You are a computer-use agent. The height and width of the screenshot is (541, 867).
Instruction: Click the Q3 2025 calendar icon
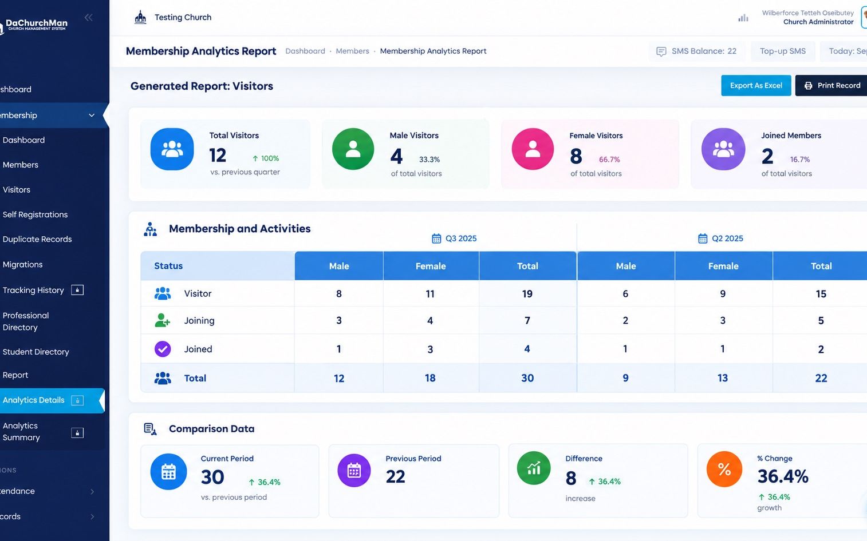pos(436,238)
